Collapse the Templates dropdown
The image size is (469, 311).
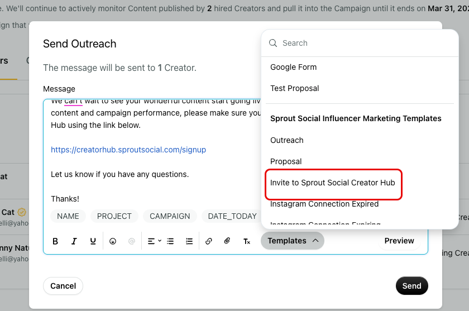(293, 241)
